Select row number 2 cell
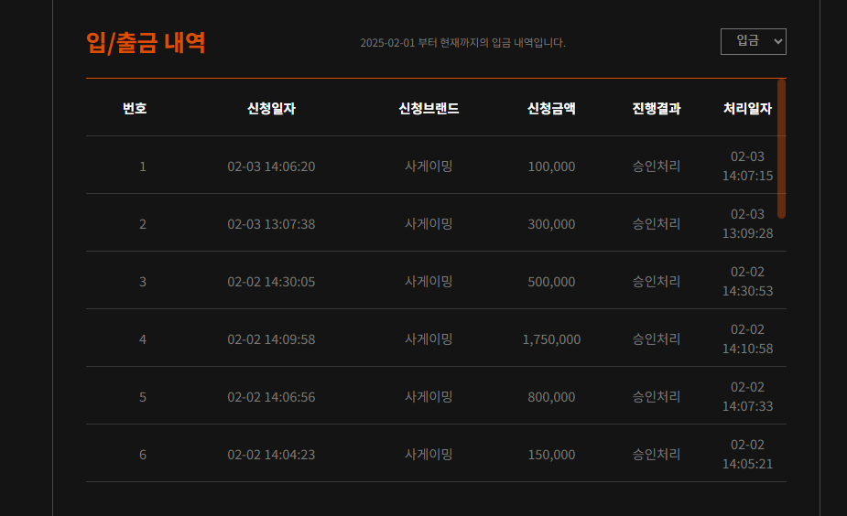 coord(143,224)
